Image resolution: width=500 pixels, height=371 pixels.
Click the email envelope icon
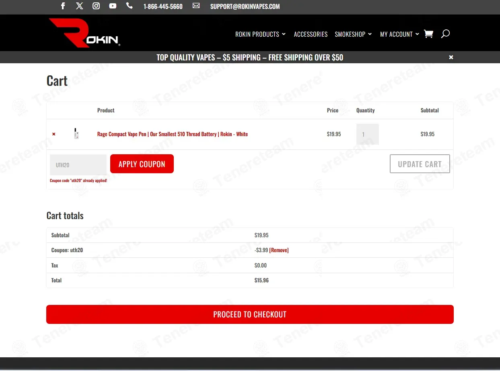tap(196, 6)
